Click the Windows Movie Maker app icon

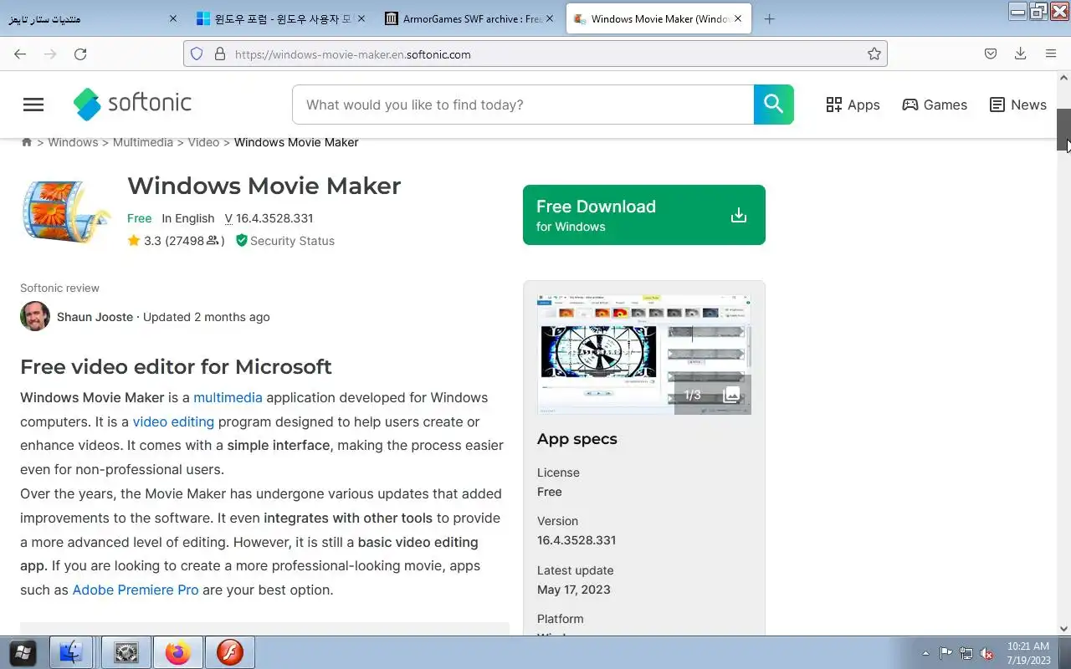pos(66,211)
